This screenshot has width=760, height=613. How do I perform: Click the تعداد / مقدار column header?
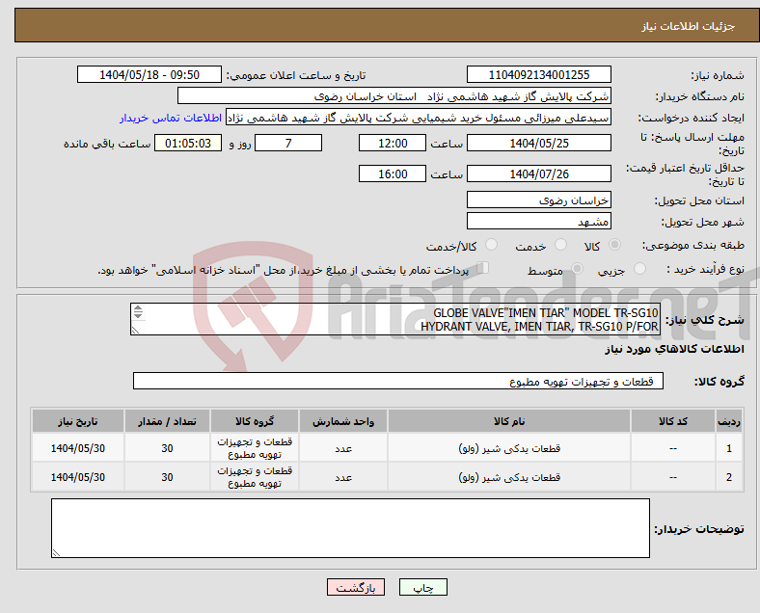pyautogui.click(x=167, y=421)
